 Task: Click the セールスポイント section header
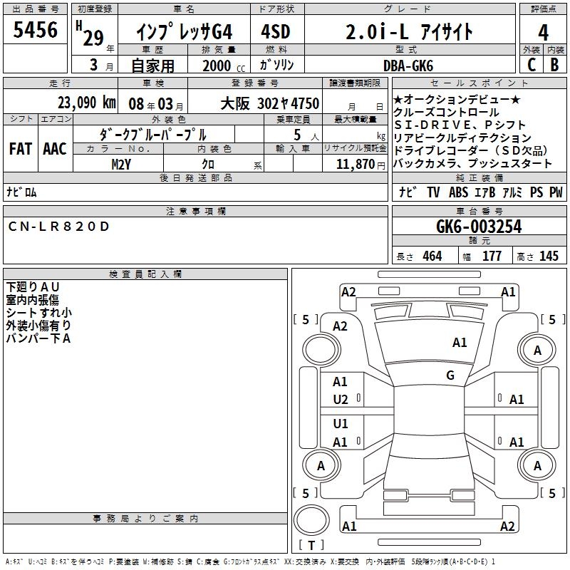tap(479, 83)
